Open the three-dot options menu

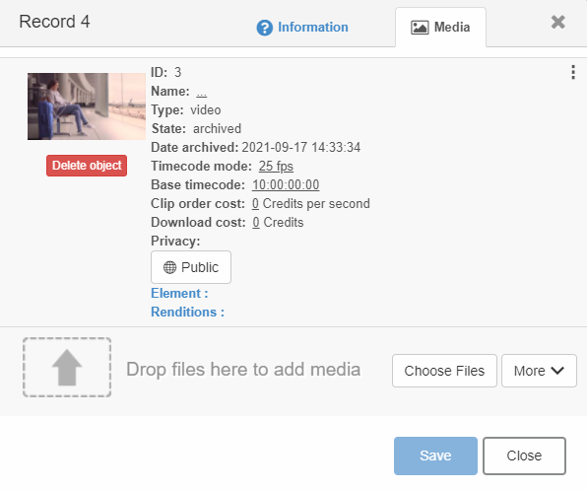pyautogui.click(x=573, y=72)
